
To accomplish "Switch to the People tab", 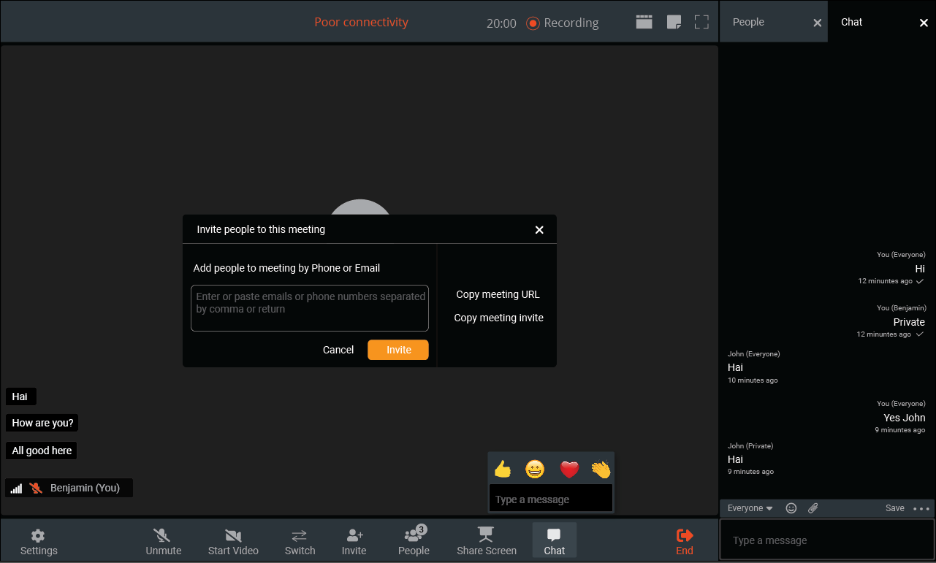I will (748, 22).
